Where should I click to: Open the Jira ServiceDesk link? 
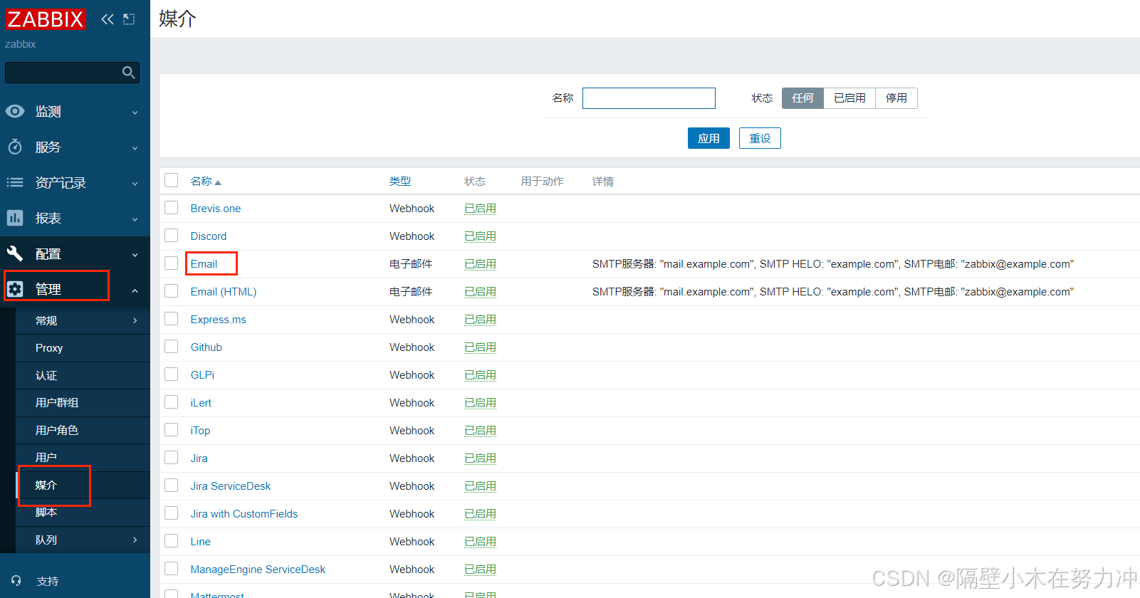tap(231, 486)
